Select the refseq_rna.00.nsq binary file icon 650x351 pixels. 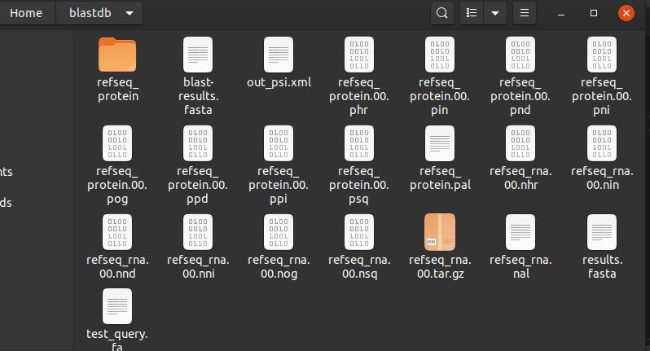click(x=359, y=231)
